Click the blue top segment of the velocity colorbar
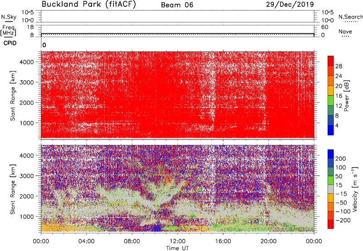Image resolution: width=363 pixels, height=251 pixels. click(x=331, y=154)
